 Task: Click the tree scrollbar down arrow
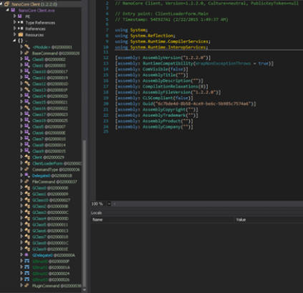click(x=84, y=289)
